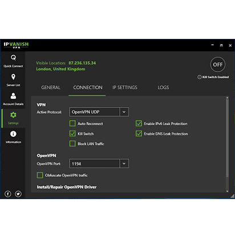This screenshot has height=238, width=235.
Task: Open the Information icon in sidebar
Action: click(x=13, y=134)
